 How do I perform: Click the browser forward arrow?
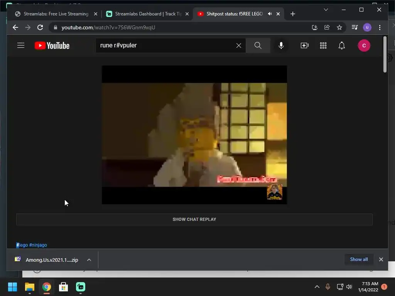28,27
